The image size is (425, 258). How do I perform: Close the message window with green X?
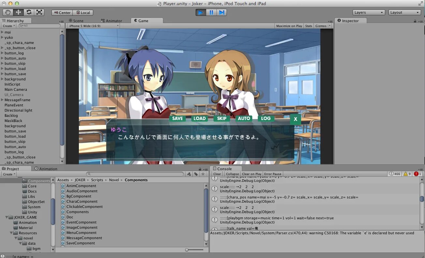coord(295,119)
